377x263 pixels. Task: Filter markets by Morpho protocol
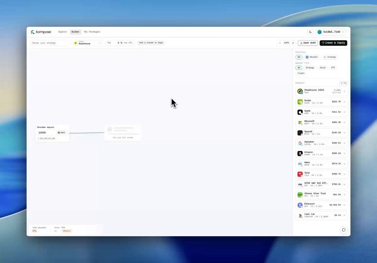click(x=312, y=57)
